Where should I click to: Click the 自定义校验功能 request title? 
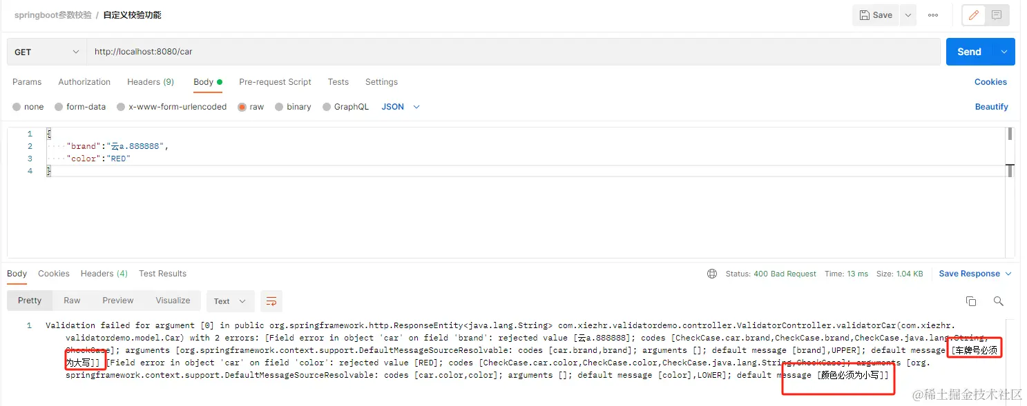133,15
